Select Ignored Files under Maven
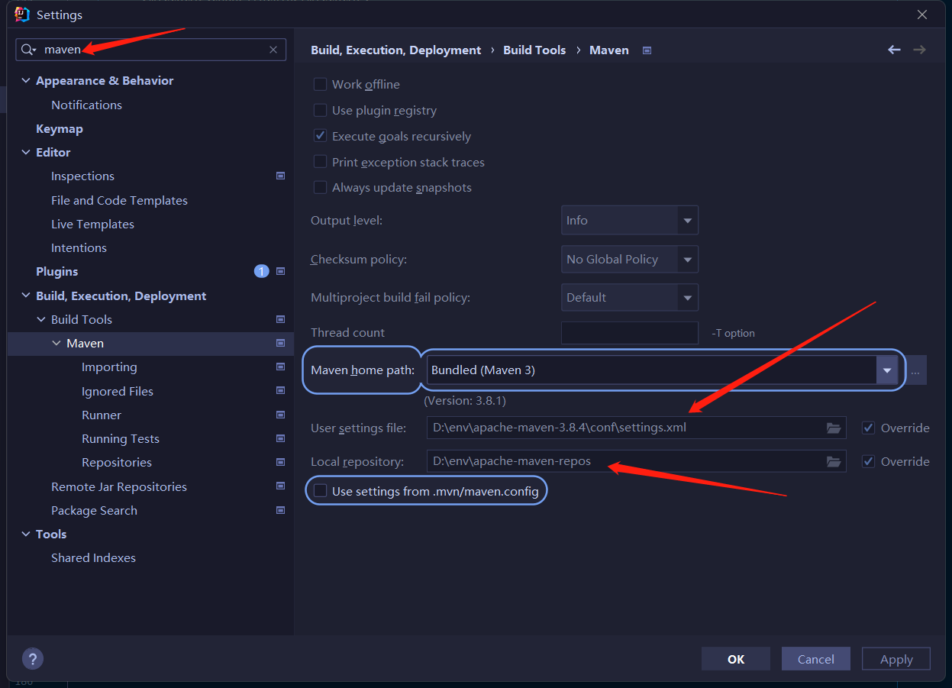The width and height of the screenshot is (952, 688). coord(118,391)
